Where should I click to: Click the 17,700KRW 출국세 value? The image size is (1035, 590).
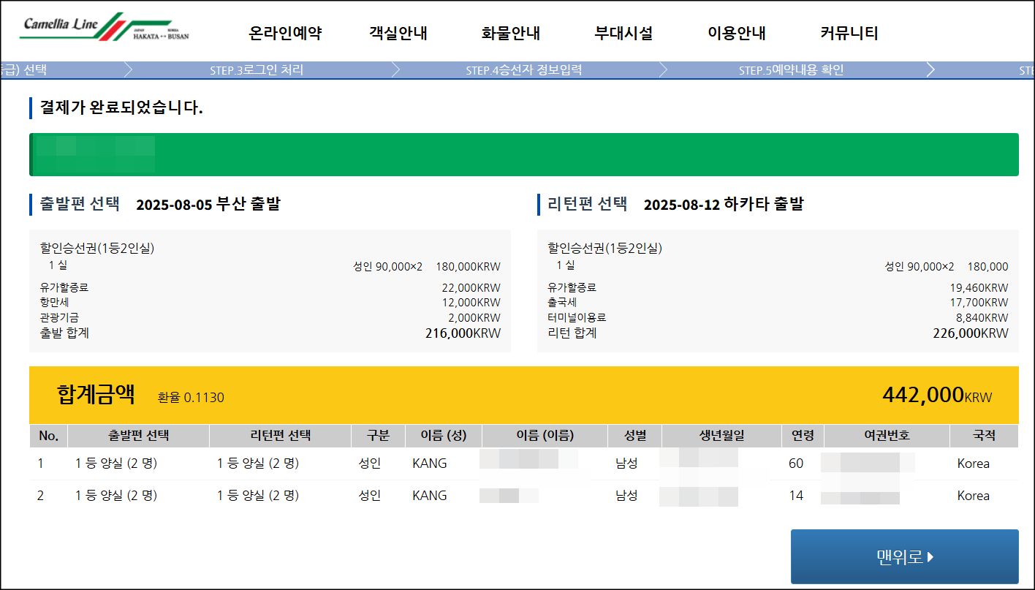[979, 303]
